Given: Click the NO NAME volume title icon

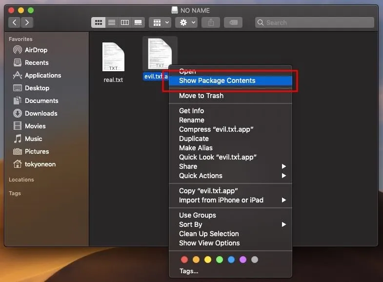Looking at the screenshot, I should (174, 10).
